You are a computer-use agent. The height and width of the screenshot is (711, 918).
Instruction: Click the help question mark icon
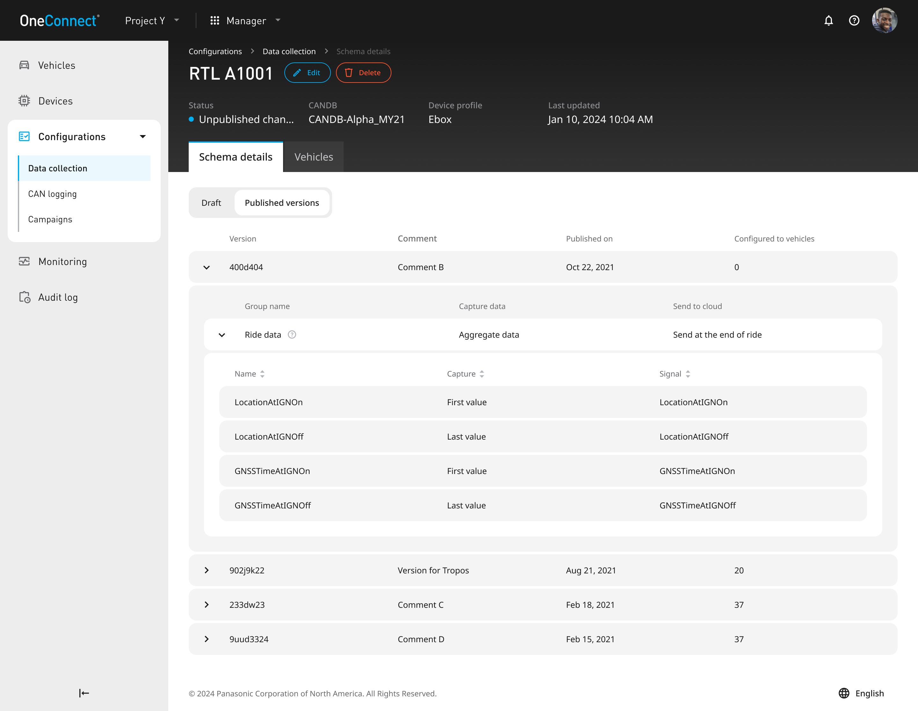click(854, 21)
